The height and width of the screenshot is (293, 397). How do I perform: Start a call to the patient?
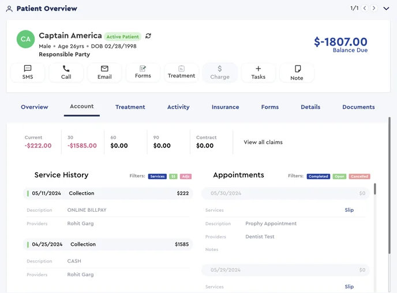pyautogui.click(x=66, y=73)
